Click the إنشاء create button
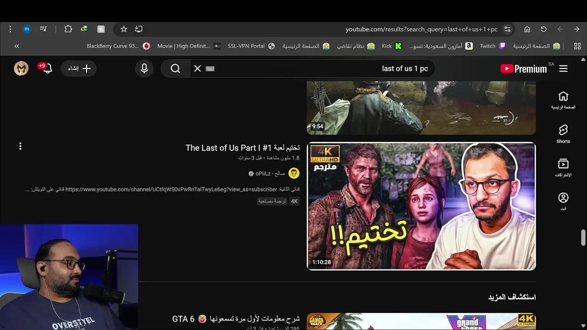Viewport: 587px width, 330px height. tap(79, 68)
